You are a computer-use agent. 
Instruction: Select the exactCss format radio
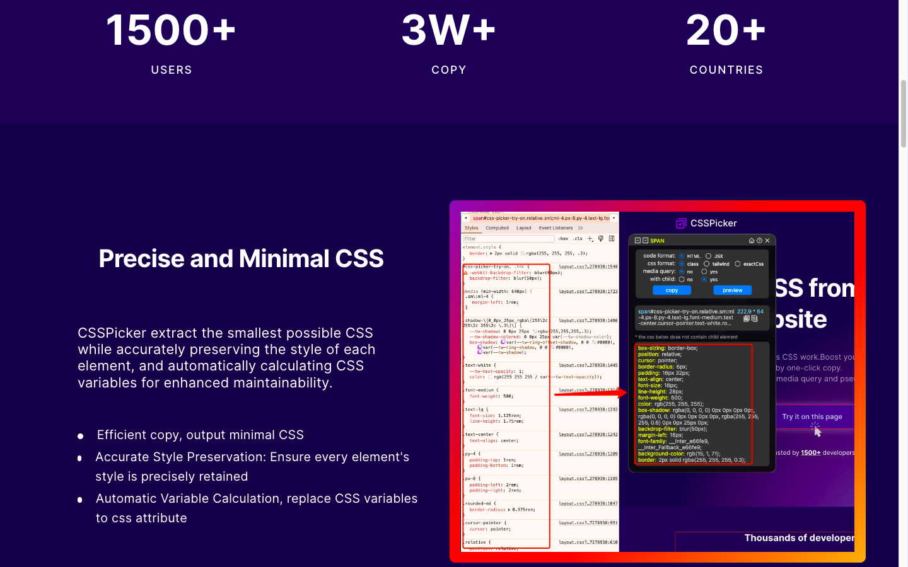point(738,264)
